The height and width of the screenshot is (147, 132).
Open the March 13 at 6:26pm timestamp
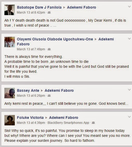(x=31, y=96)
